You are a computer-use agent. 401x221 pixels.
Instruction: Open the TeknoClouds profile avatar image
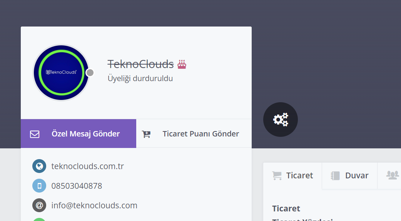pos(61,73)
